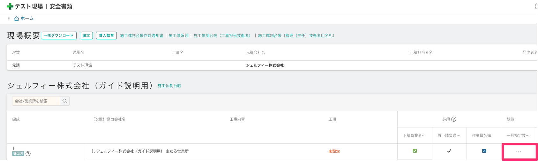The image size is (538, 161).
Task: Toggle the blue checkbox under 作業員名簿
Action: coord(484,151)
